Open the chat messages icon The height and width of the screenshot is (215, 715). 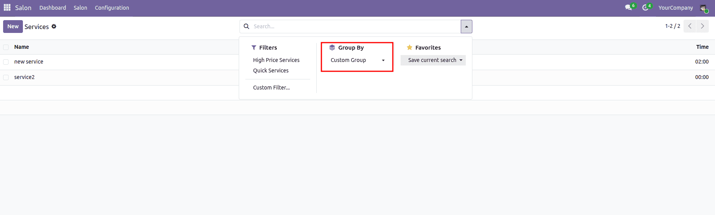click(x=628, y=8)
